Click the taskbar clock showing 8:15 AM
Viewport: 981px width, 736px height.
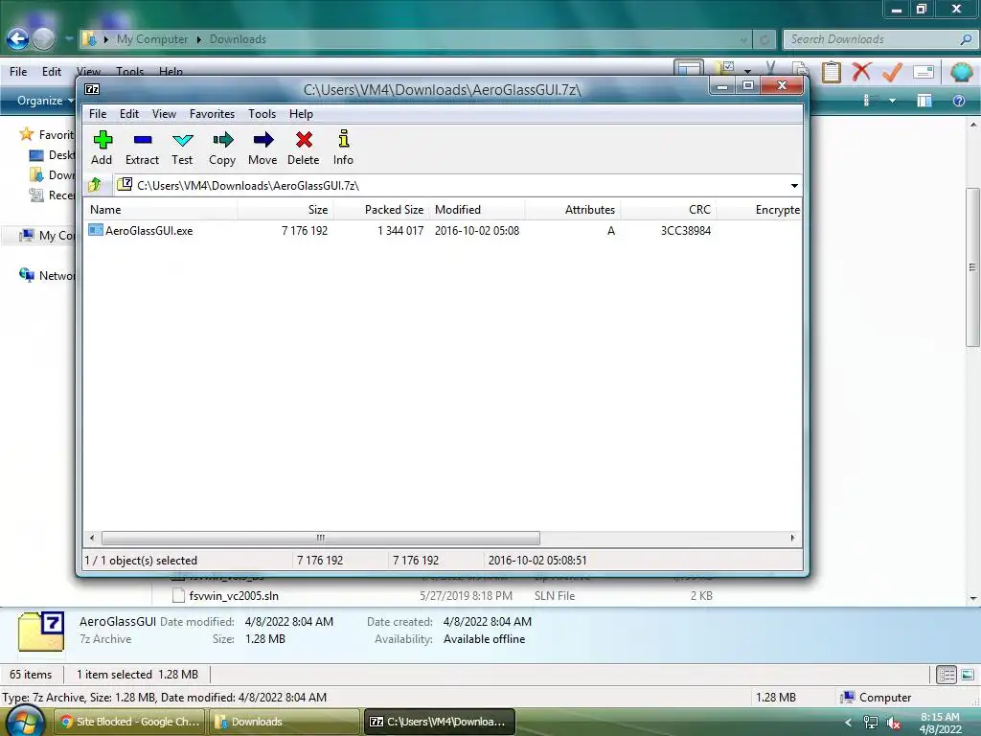coord(940,723)
